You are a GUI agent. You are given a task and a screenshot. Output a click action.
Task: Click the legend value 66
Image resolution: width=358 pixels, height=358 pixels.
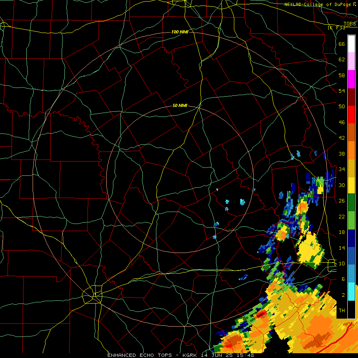click(x=342, y=44)
